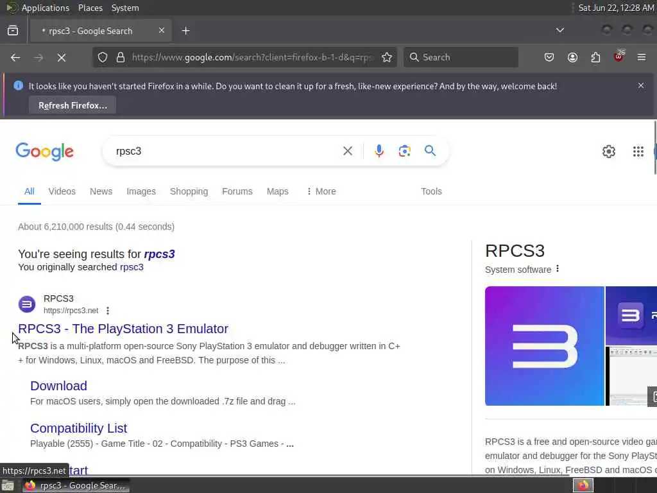Click the About 6,210,000 results text

coord(96,227)
